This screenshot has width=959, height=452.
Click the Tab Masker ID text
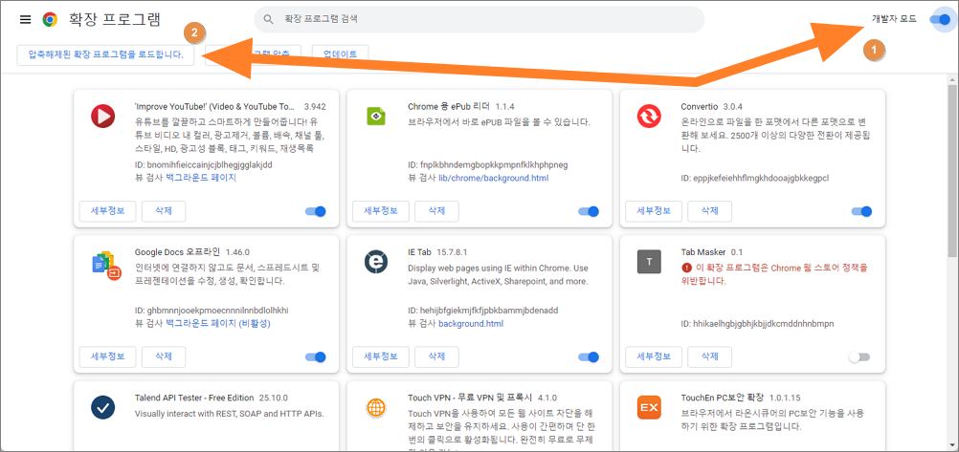[757, 324]
